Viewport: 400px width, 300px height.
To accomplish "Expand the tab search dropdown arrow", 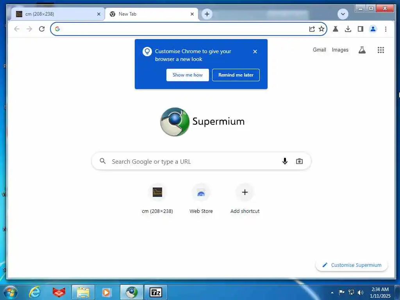I will pos(343,14).
